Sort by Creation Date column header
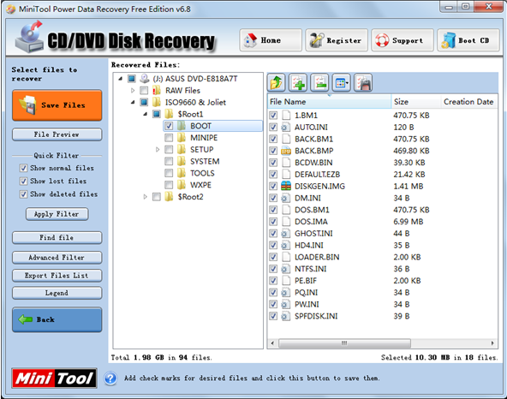The width and height of the screenshot is (507, 399). pos(468,102)
